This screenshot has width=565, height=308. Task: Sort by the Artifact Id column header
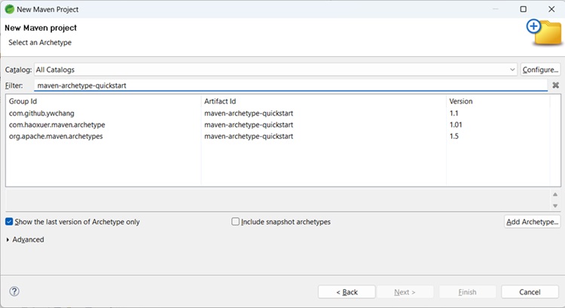coord(324,101)
